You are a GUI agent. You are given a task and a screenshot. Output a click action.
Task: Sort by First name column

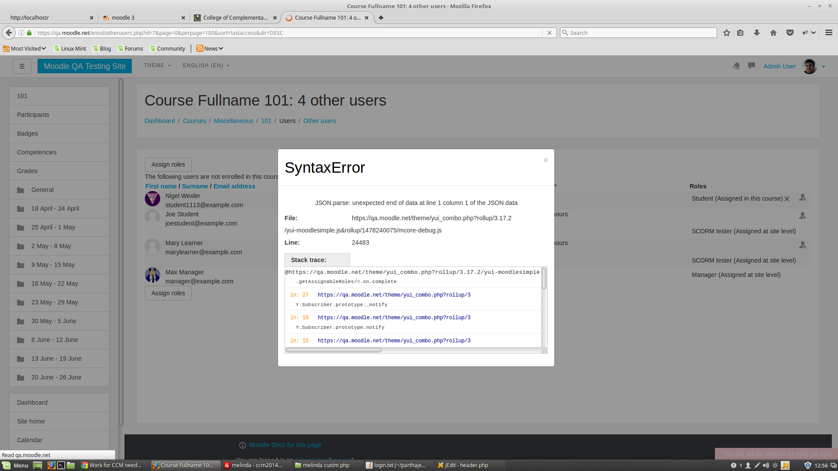point(161,186)
